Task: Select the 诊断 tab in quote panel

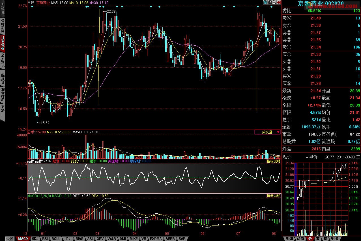Action: coord(300,239)
